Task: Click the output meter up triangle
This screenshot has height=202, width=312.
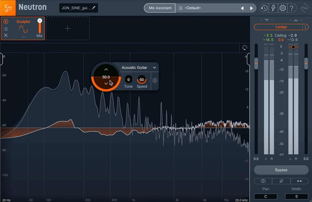Action: click(296, 20)
